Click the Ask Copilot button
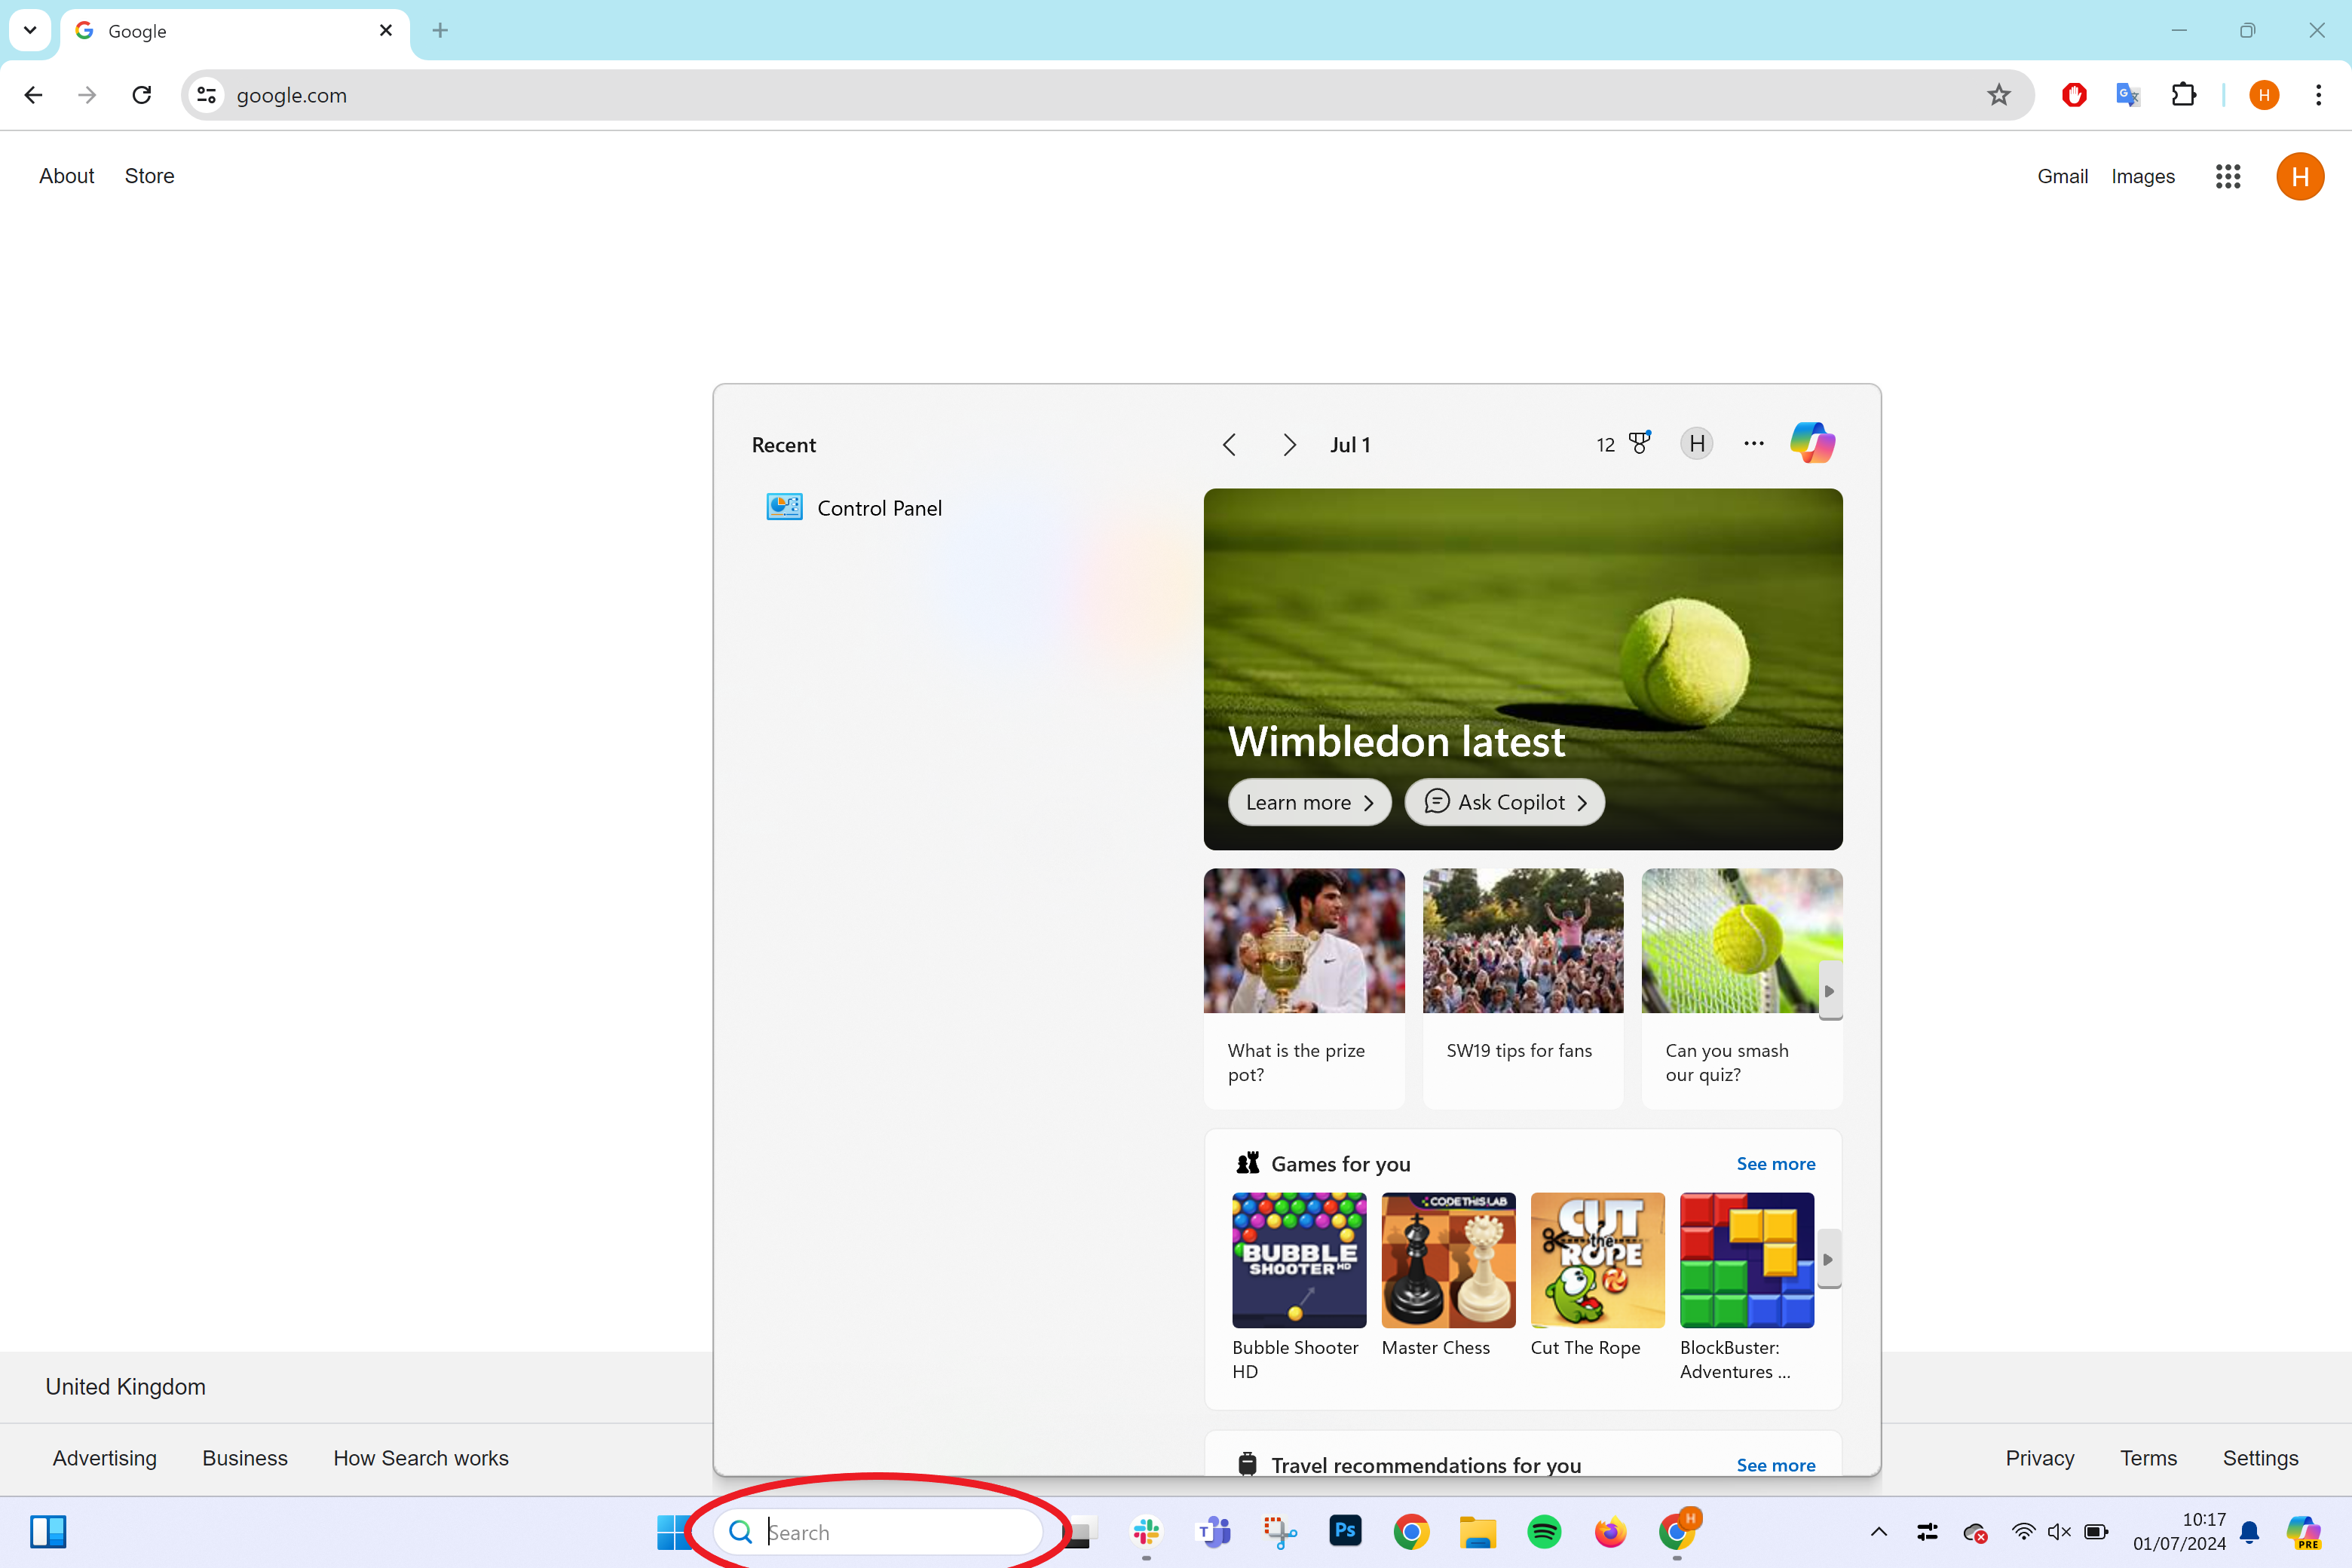The image size is (2352, 1568). [x=1504, y=802]
